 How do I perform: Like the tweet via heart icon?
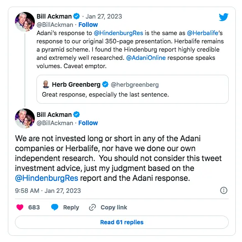click(x=20, y=207)
